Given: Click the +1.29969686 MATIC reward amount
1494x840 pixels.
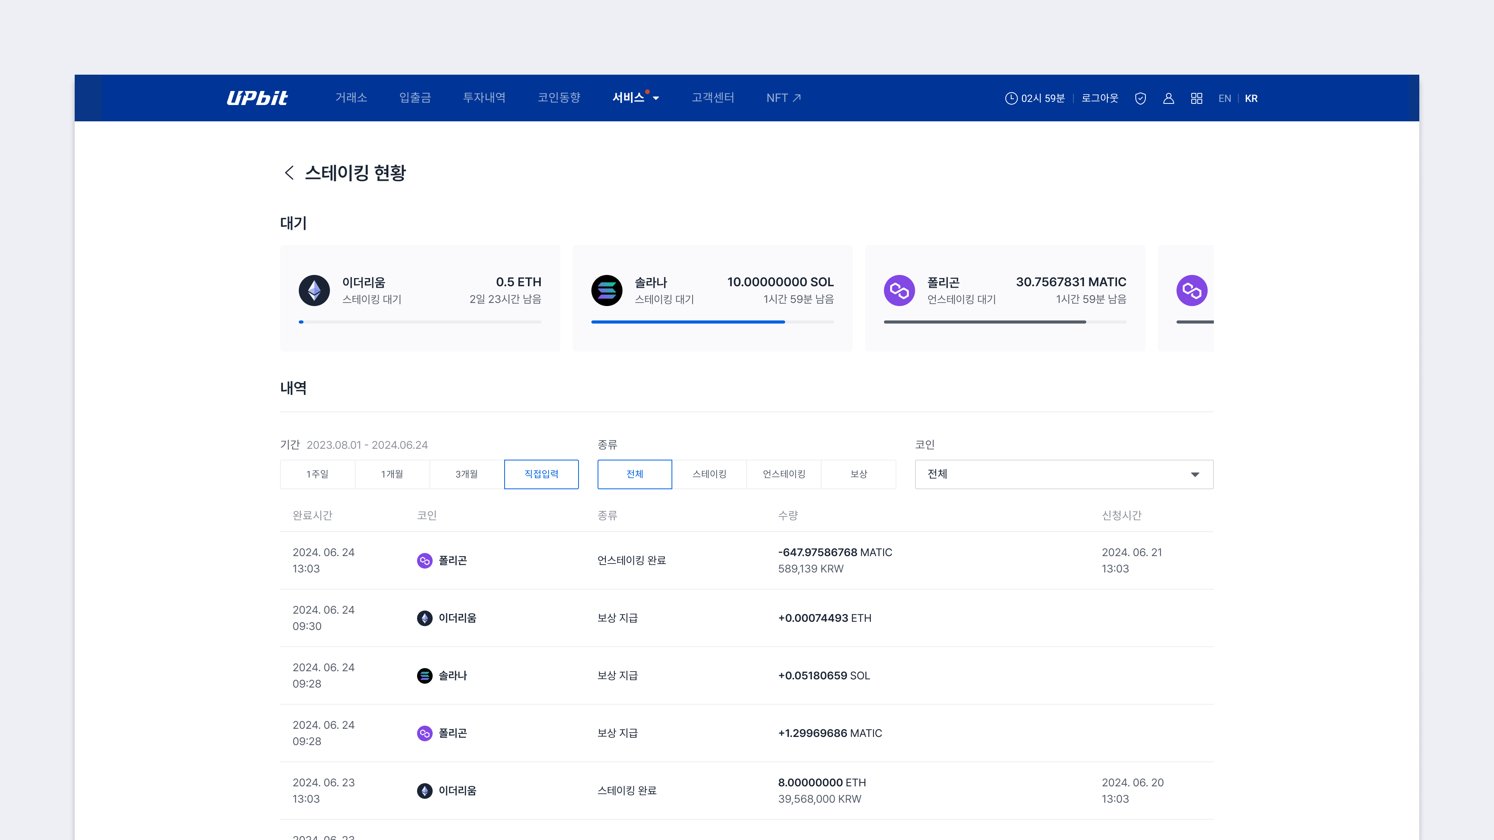Looking at the screenshot, I should 829,733.
